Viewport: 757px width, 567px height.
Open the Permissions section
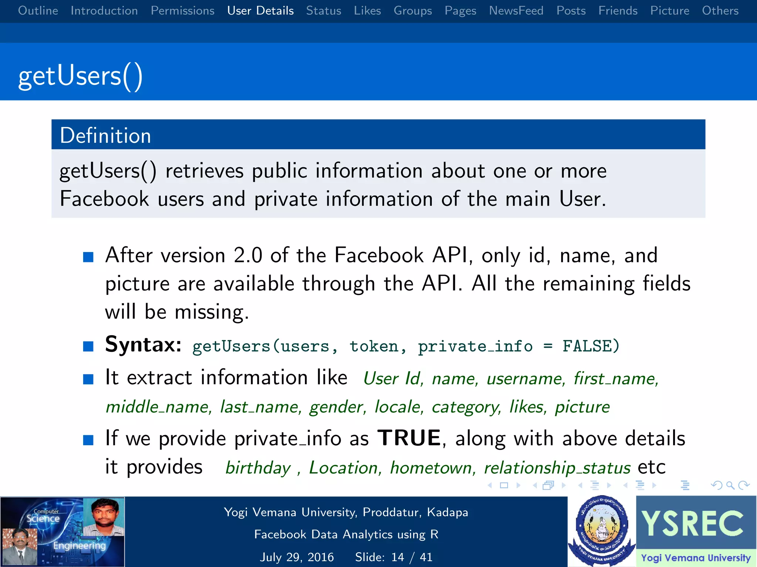[x=183, y=11]
